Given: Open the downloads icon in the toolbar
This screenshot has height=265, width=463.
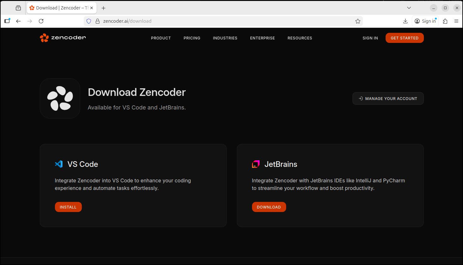Looking at the screenshot, I should coord(405,21).
